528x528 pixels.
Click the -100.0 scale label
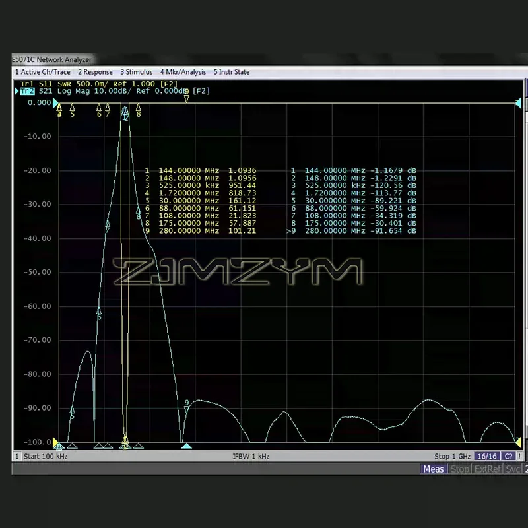(x=37, y=442)
